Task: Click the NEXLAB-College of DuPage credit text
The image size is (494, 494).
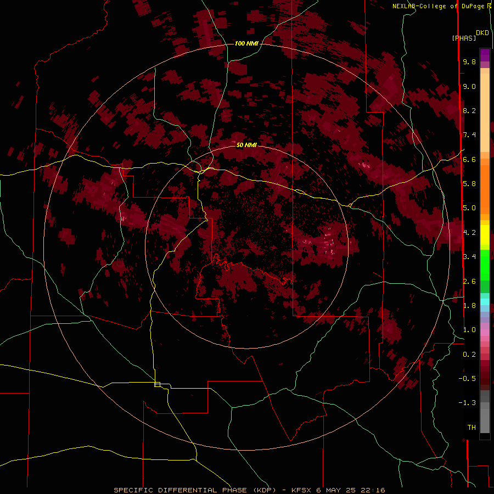Action: (x=438, y=6)
